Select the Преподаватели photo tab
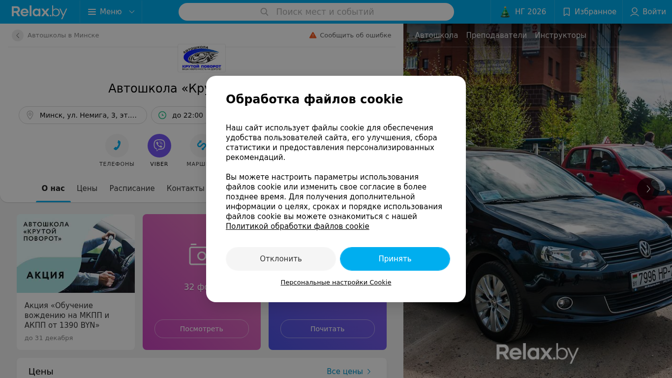 496,35
